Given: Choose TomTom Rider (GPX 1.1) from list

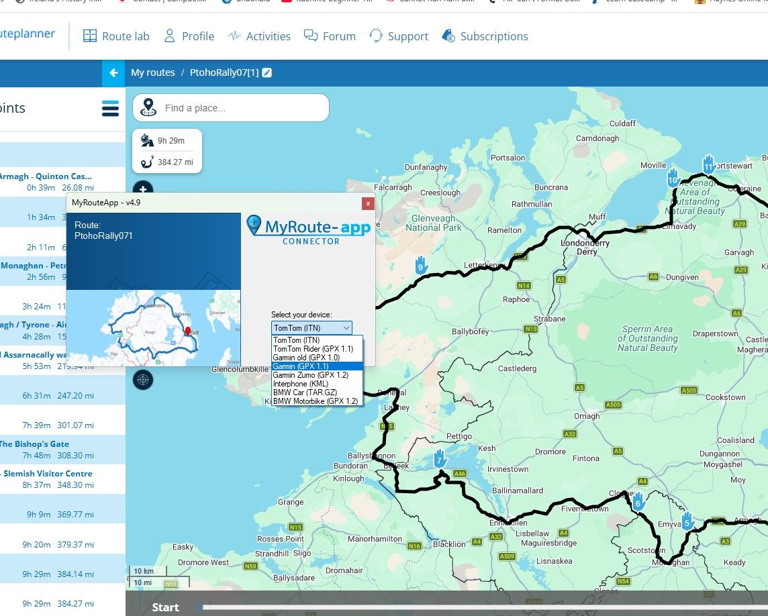Looking at the screenshot, I should [x=317, y=349].
